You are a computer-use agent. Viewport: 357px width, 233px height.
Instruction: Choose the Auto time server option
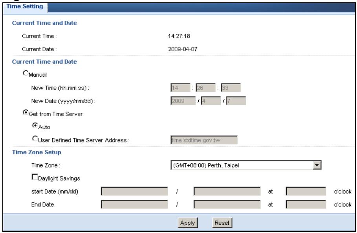coord(35,125)
